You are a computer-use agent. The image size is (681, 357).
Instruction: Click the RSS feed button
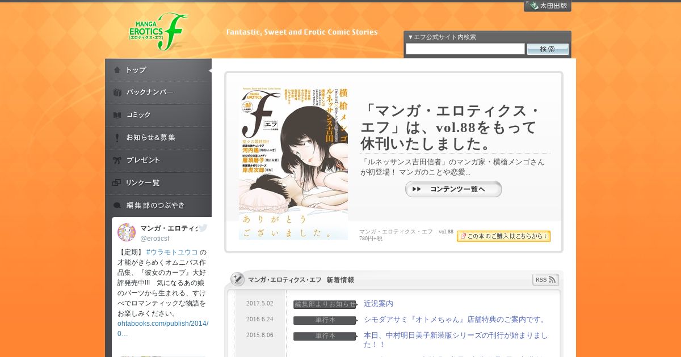coord(545,280)
